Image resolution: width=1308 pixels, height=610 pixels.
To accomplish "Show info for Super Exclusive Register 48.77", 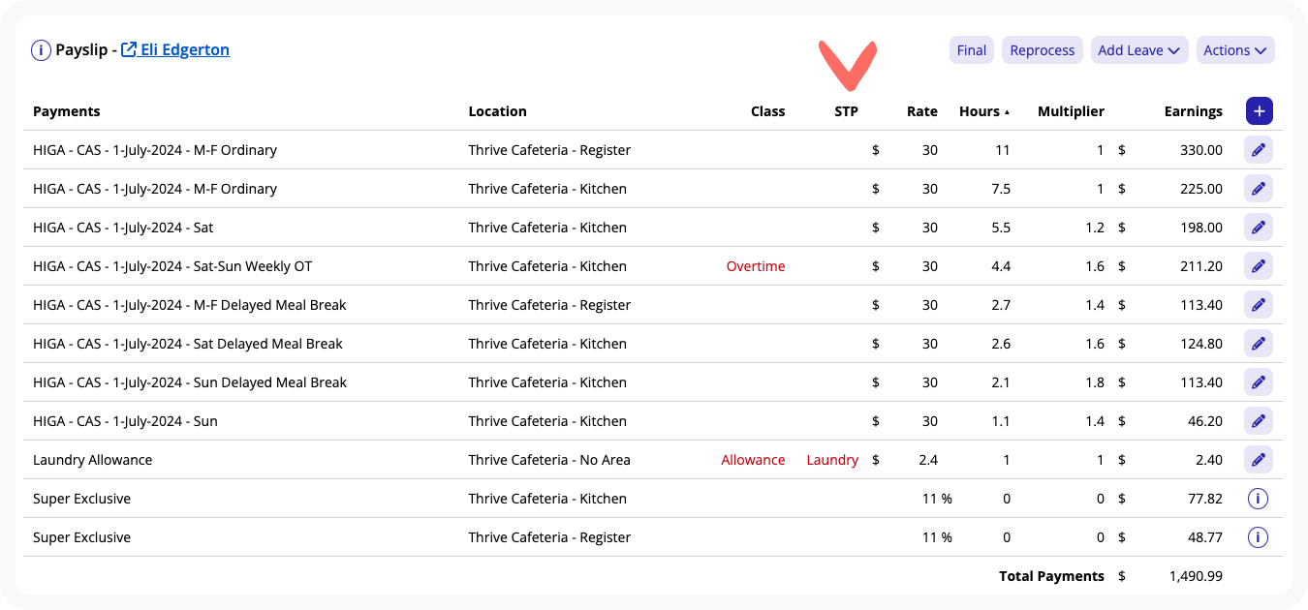I will 1258,537.
